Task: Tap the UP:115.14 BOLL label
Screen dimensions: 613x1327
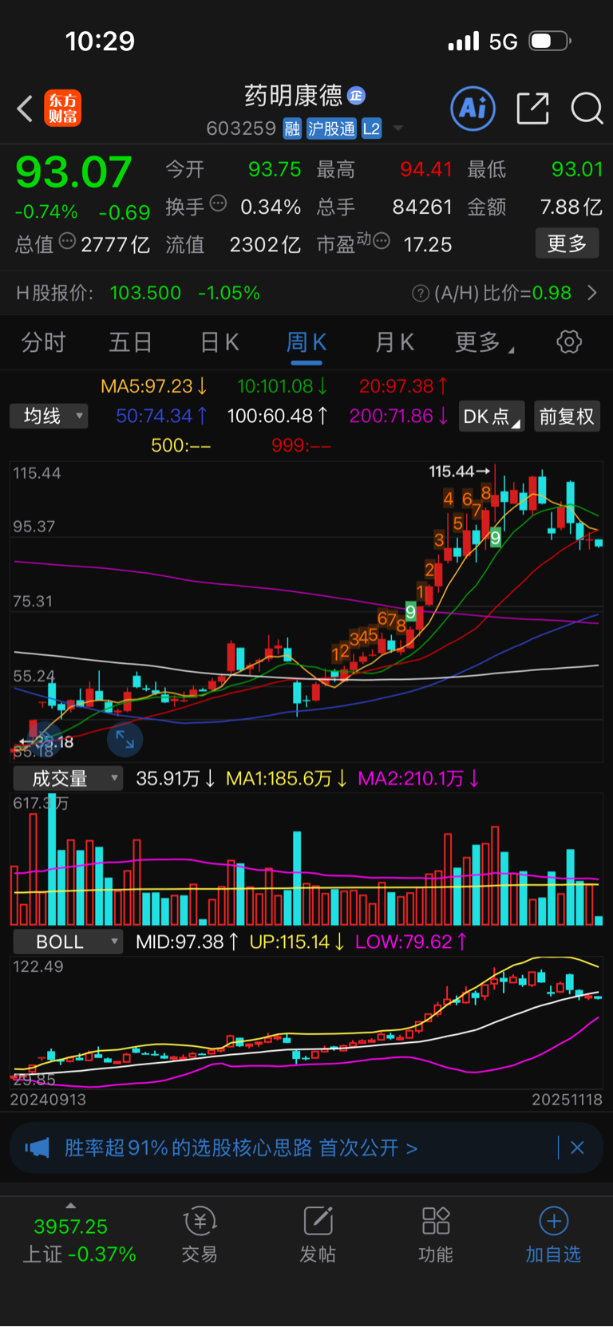Action: pos(297,942)
